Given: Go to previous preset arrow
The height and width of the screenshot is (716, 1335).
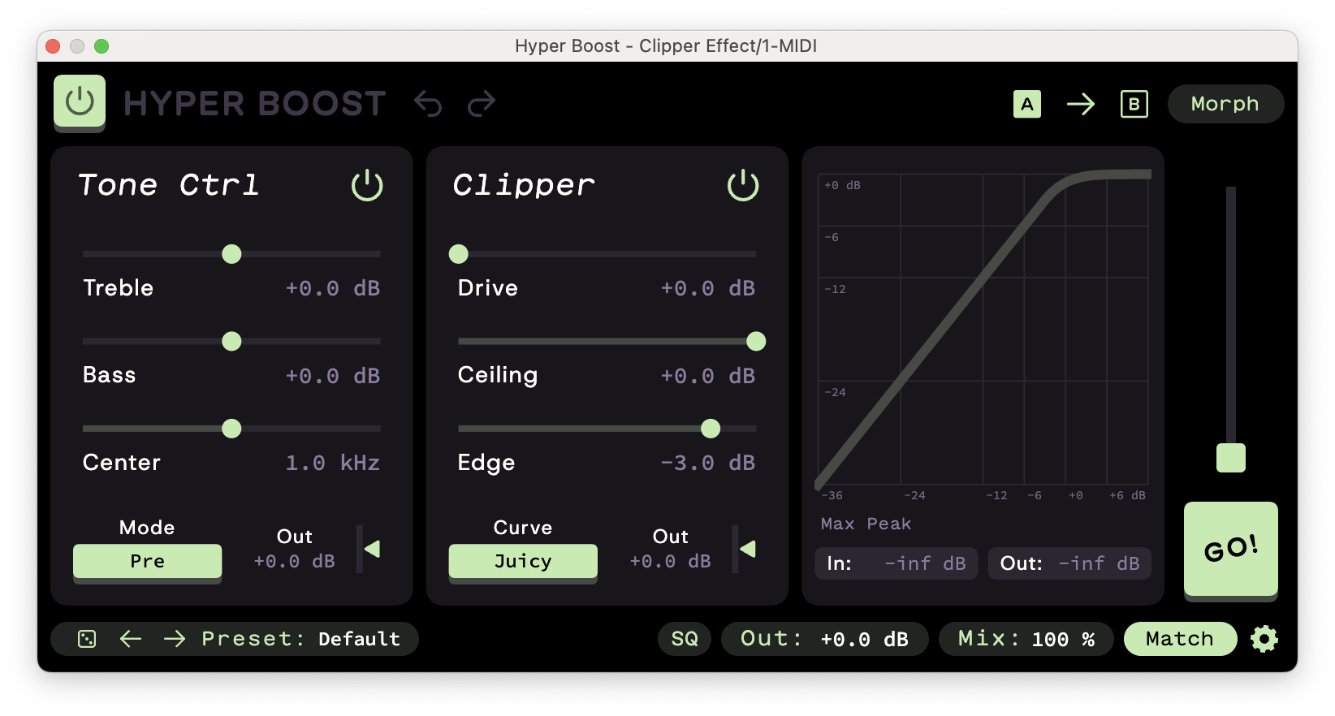Looking at the screenshot, I should (x=131, y=639).
